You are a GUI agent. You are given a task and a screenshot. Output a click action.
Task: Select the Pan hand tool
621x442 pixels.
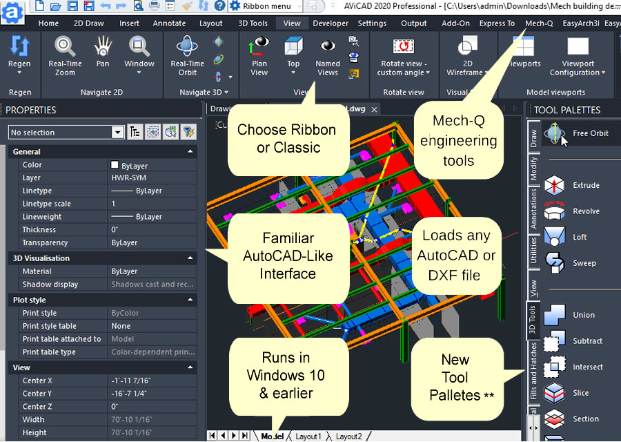tap(103, 52)
